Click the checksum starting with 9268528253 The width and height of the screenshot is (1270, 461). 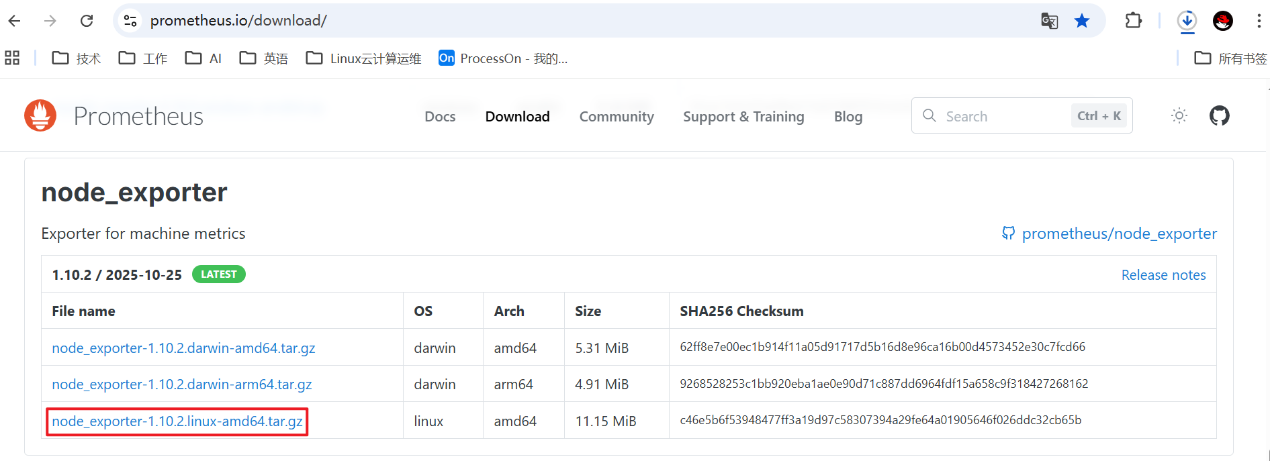pyautogui.click(x=884, y=384)
